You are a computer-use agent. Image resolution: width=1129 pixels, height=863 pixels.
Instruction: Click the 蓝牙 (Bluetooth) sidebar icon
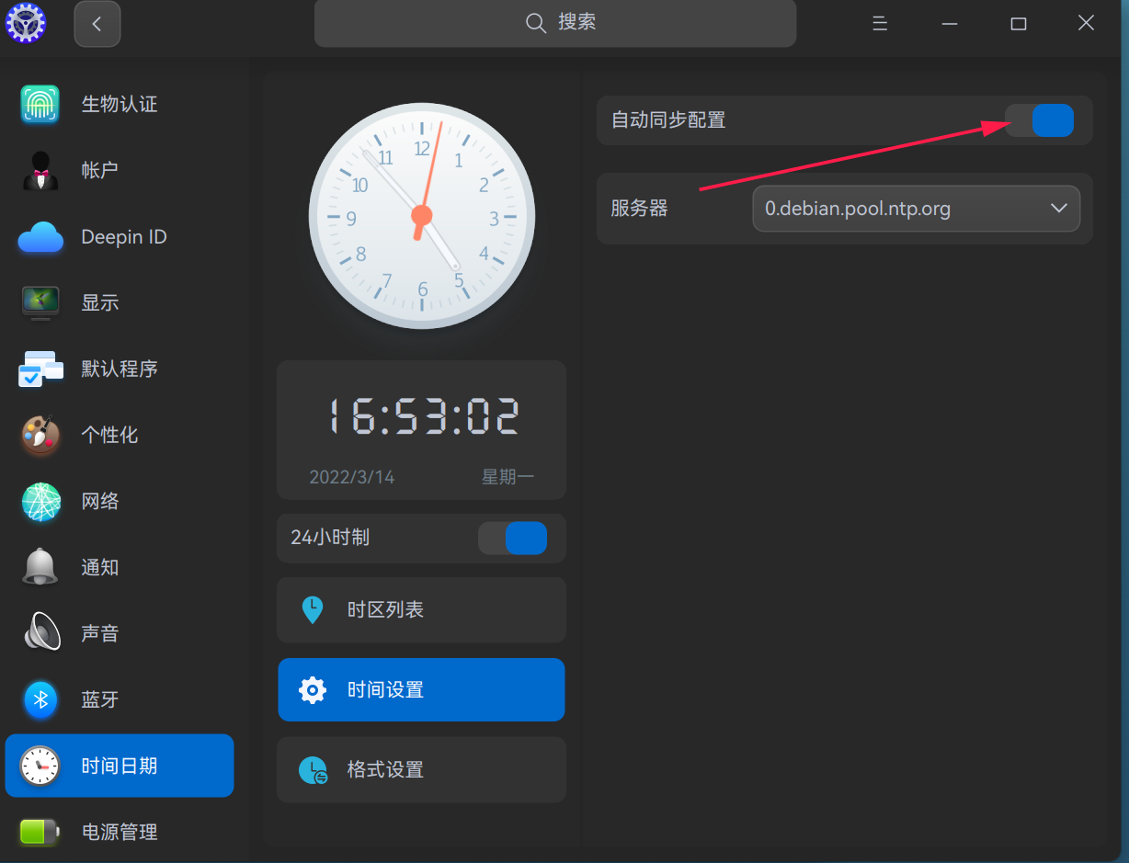coord(40,699)
